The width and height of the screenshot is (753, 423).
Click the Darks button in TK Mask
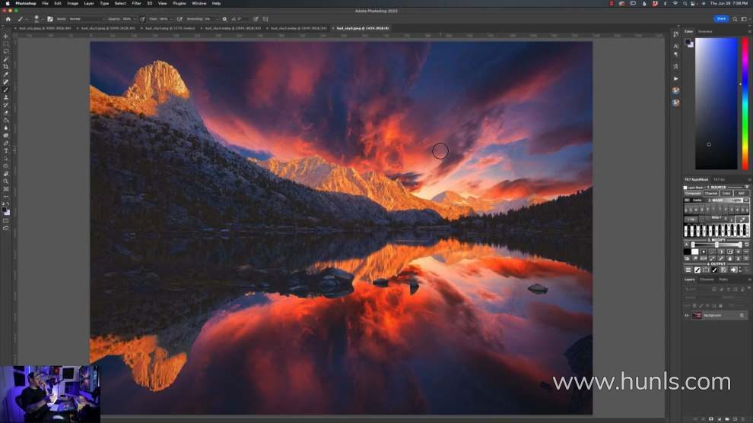click(697, 200)
